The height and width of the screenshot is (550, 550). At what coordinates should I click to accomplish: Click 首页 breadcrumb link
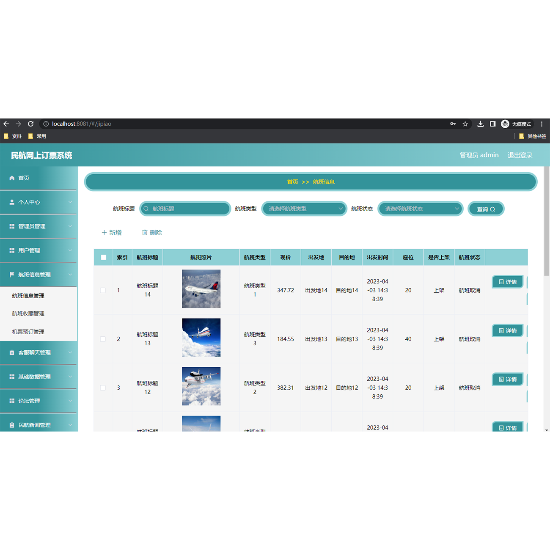[292, 182]
